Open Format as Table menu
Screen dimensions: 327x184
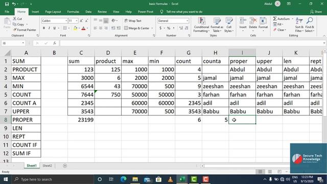[217, 25]
